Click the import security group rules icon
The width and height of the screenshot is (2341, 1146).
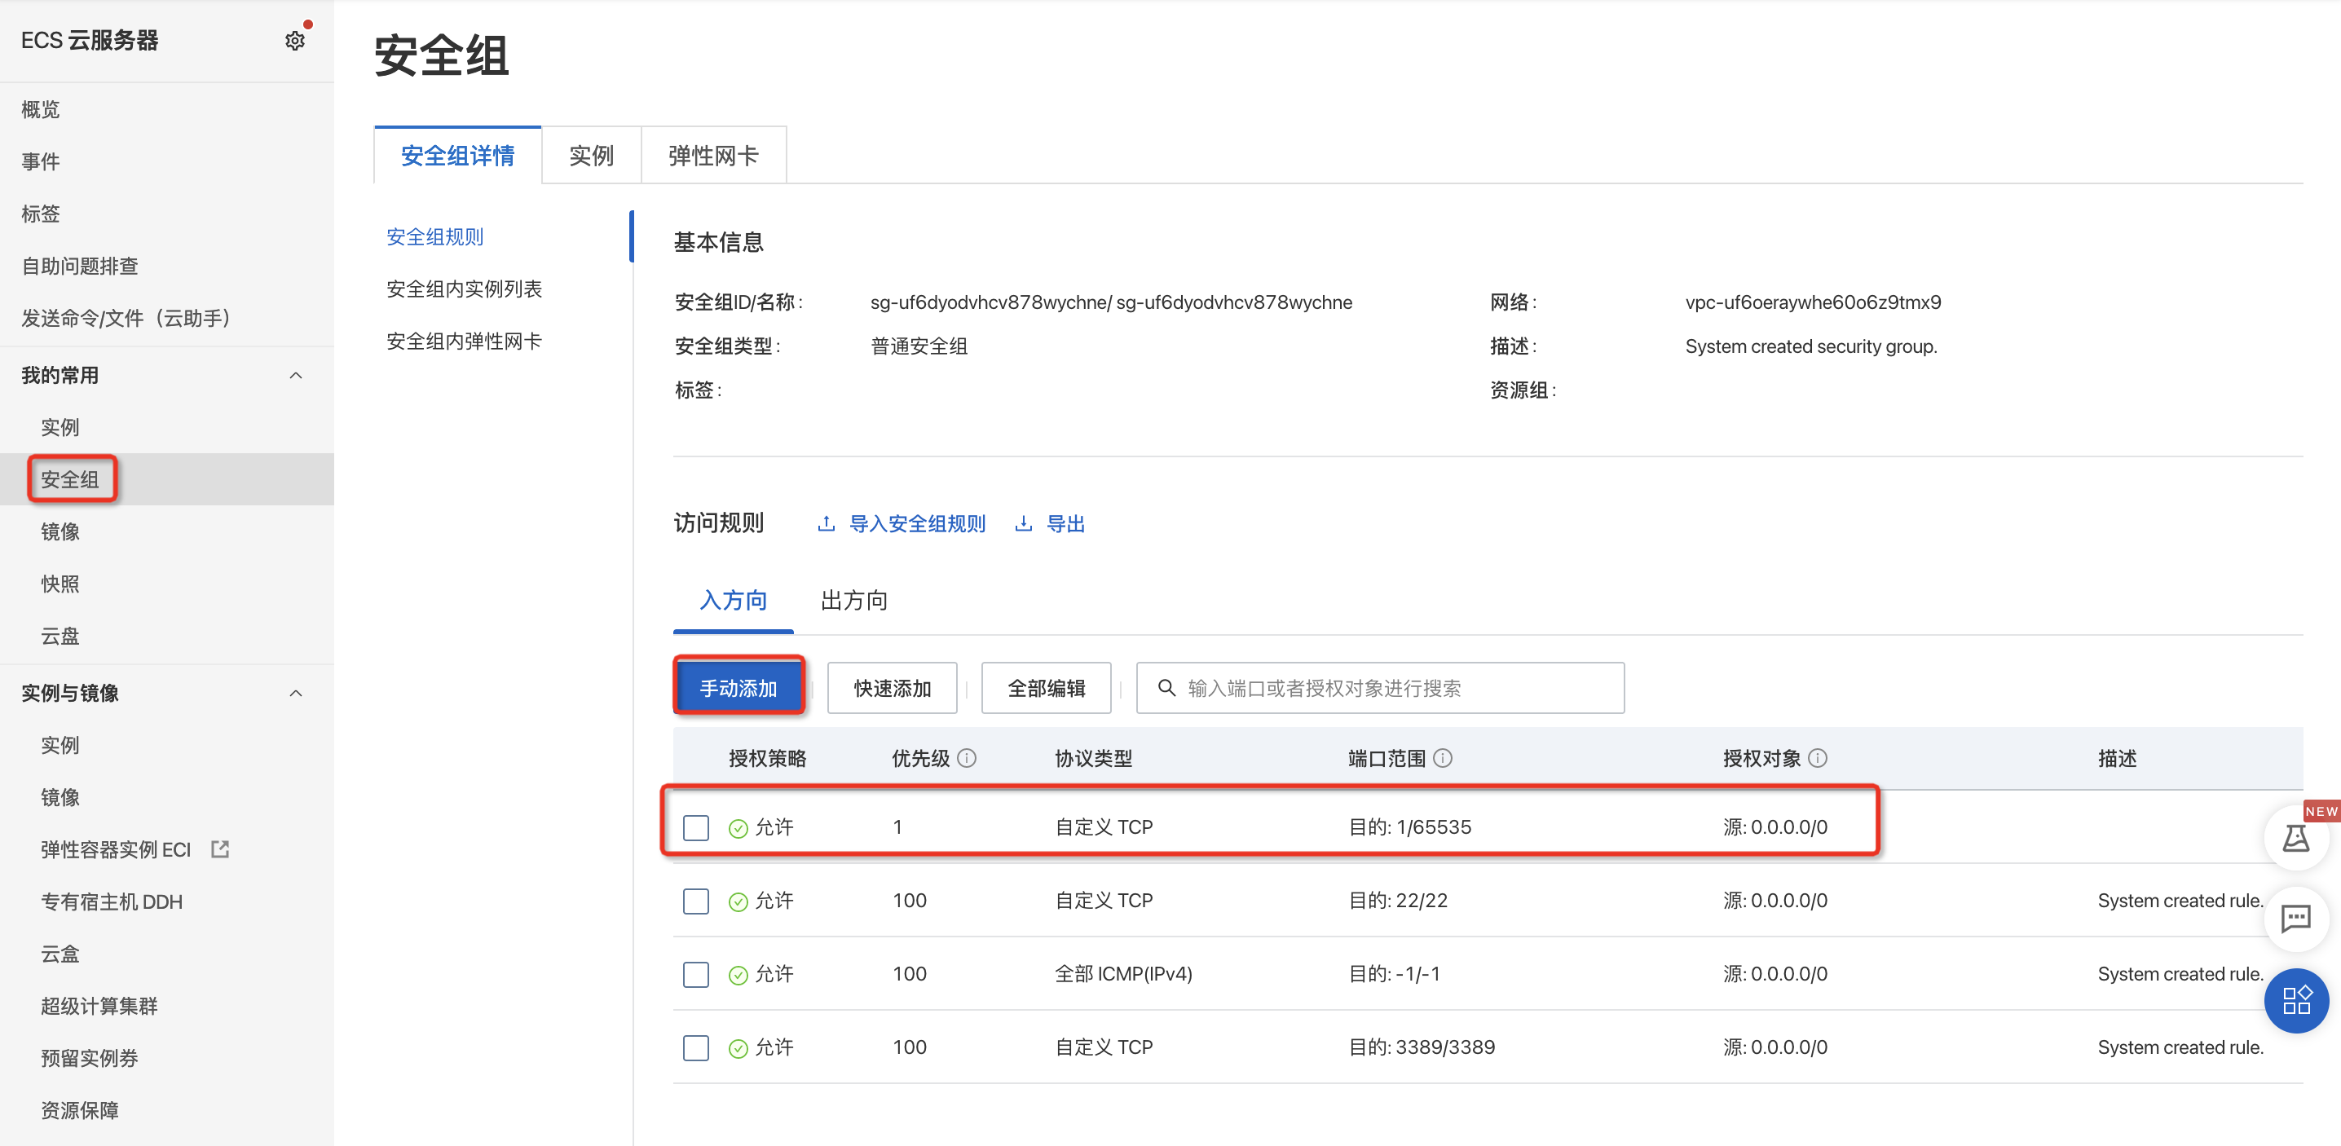coord(826,523)
